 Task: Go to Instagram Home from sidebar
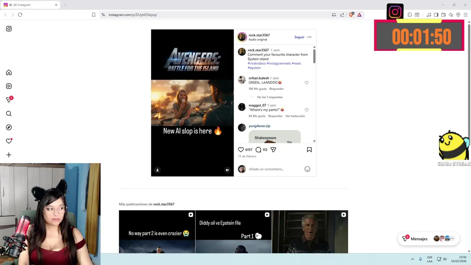(x=9, y=73)
